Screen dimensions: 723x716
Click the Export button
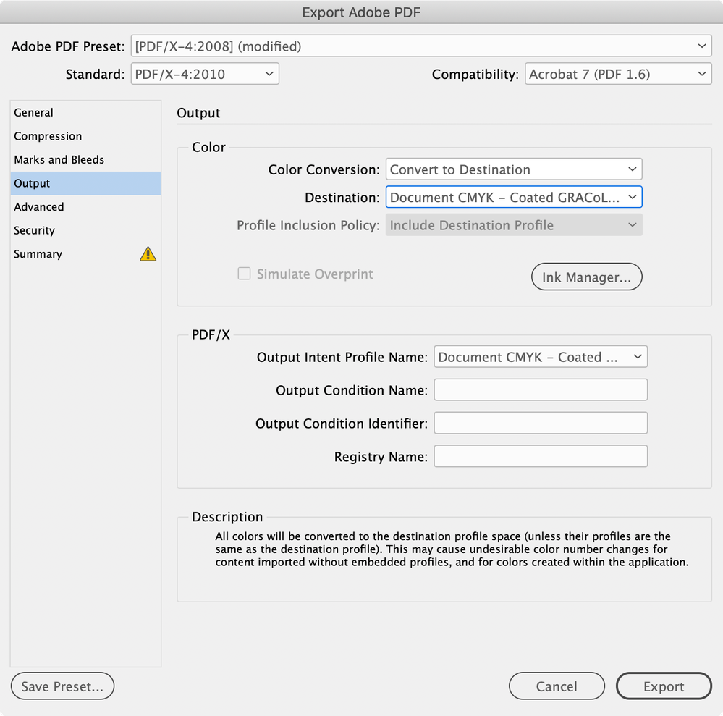pyautogui.click(x=664, y=686)
